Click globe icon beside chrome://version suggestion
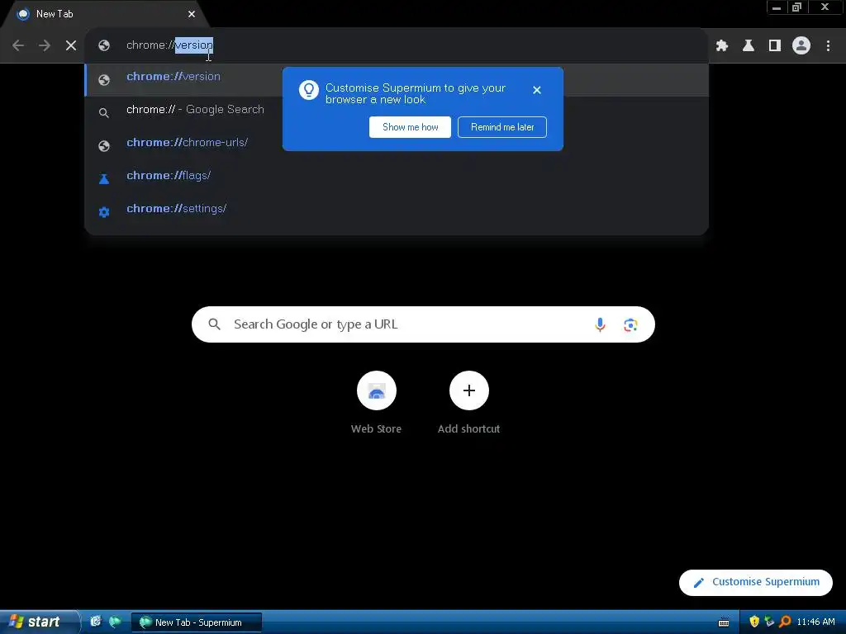The height and width of the screenshot is (634, 846). [104, 80]
